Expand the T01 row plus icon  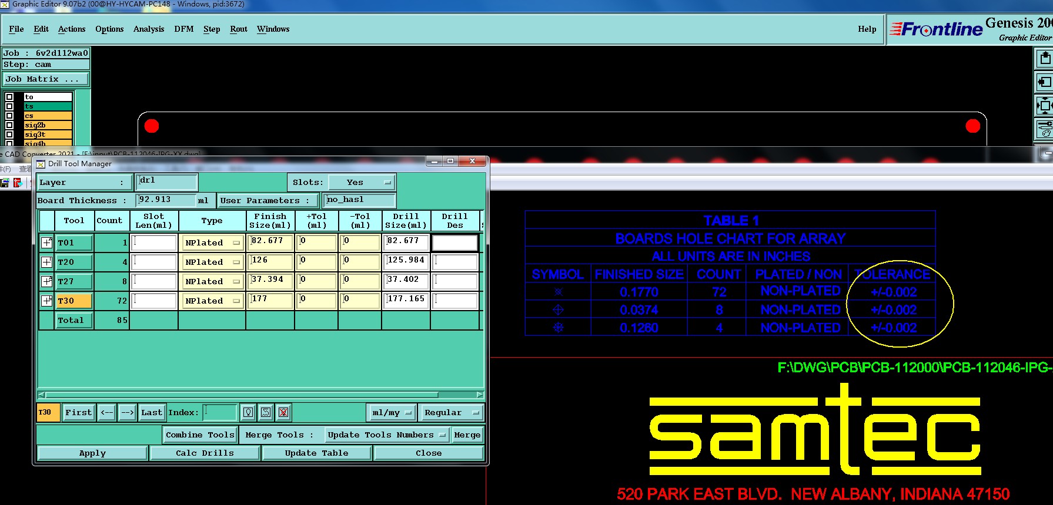point(46,243)
